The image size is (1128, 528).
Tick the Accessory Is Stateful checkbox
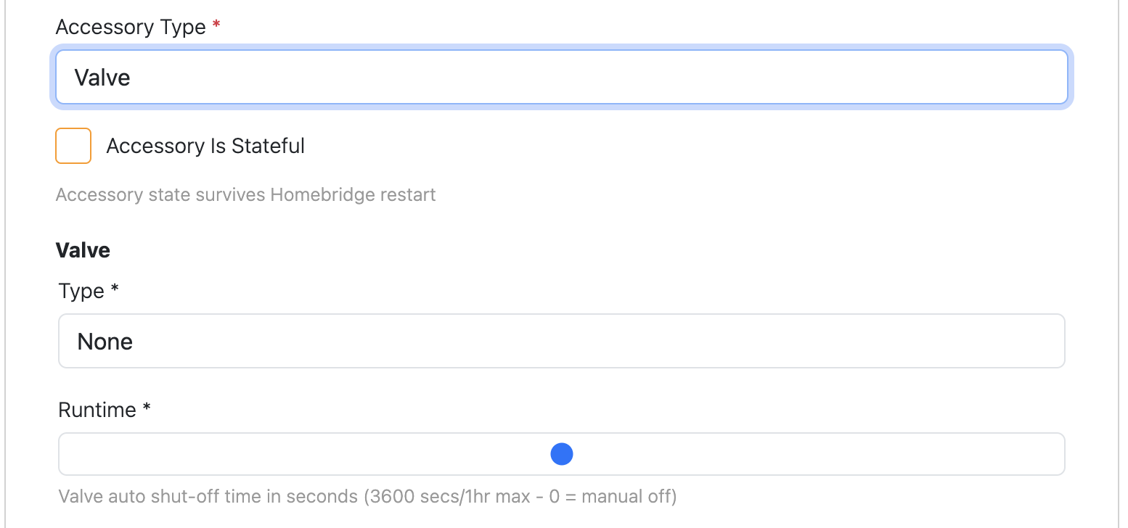coord(73,146)
